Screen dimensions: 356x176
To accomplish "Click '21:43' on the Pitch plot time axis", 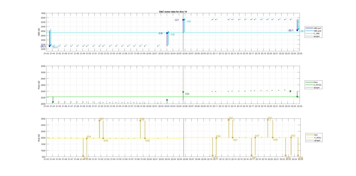I will [46, 106].
